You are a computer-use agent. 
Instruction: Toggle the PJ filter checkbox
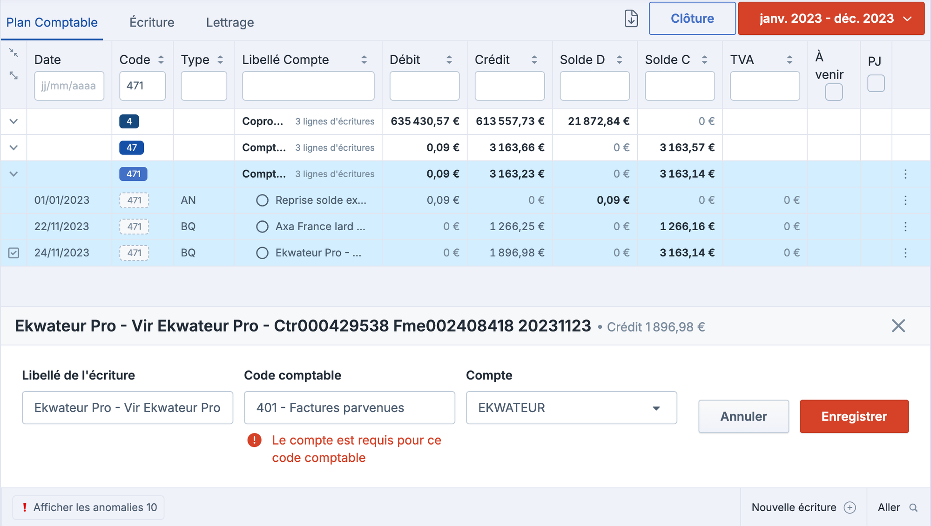tap(876, 84)
